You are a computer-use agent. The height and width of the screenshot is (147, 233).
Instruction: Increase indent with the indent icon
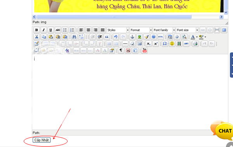pos(100,37)
